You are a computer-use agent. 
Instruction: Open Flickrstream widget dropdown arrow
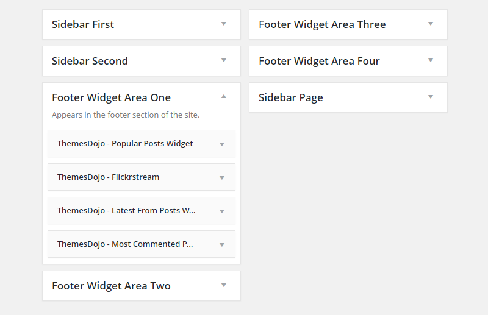[222, 178]
